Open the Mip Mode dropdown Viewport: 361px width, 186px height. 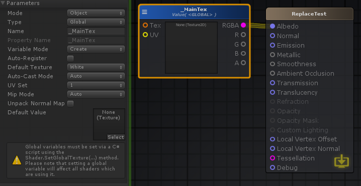96,94
